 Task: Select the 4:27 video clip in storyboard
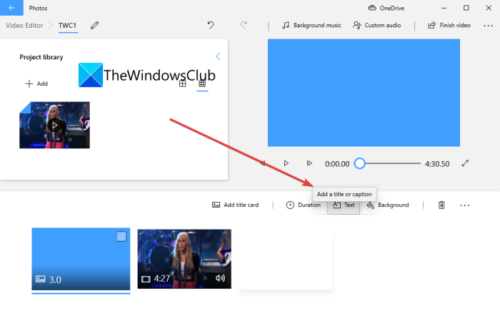click(x=184, y=259)
